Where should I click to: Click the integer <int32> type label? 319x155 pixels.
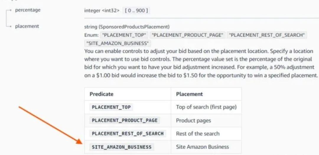102,11
